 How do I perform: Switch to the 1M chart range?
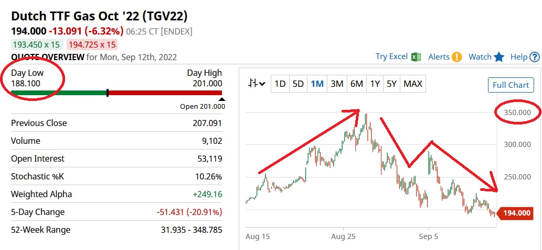click(317, 84)
